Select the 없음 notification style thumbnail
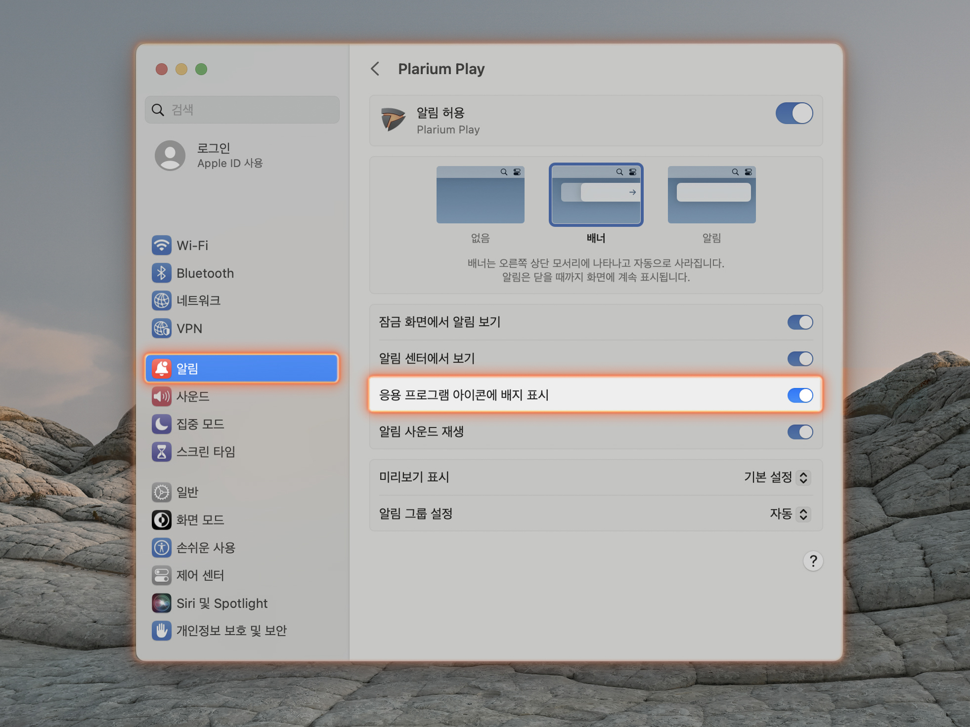 click(x=480, y=195)
